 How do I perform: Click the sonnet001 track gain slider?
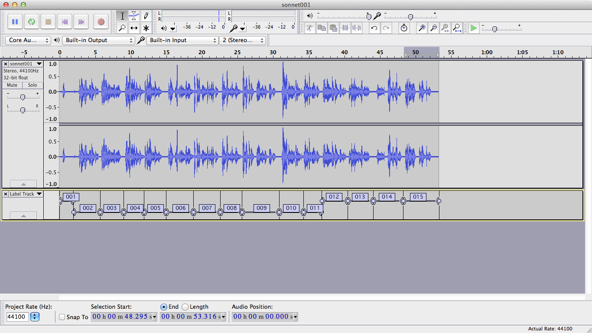[23, 97]
